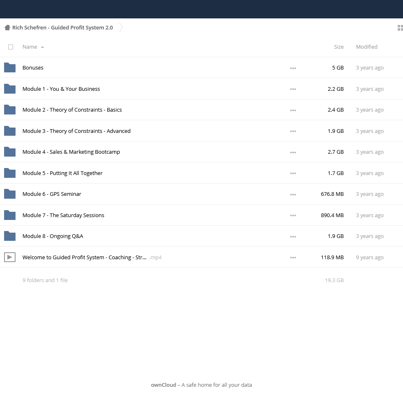This screenshot has height=397, width=403.
Task: Sort by Name column header
Action: pyautogui.click(x=30, y=47)
